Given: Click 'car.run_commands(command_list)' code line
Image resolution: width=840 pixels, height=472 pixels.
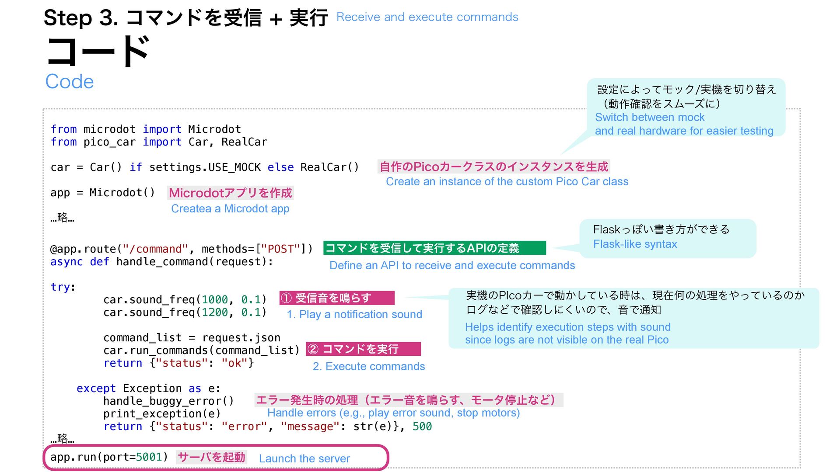Looking at the screenshot, I should (x=201, y=351).
